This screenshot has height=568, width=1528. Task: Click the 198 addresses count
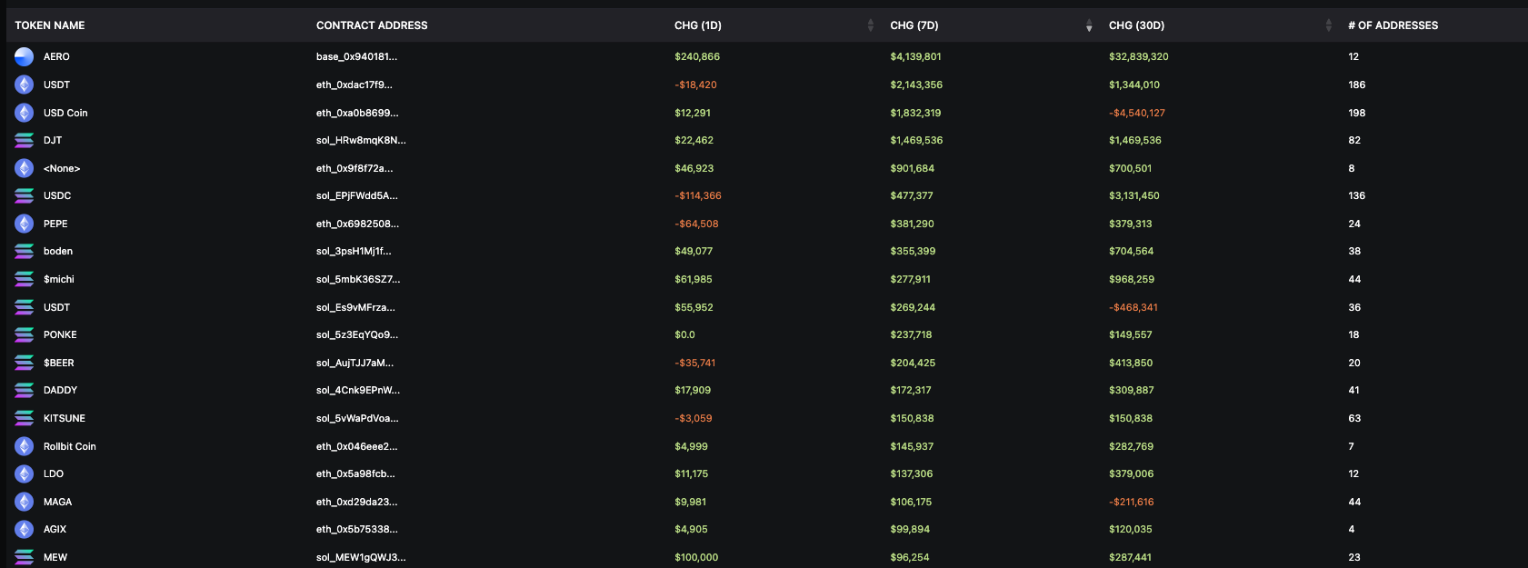[x=1357, y=113]
